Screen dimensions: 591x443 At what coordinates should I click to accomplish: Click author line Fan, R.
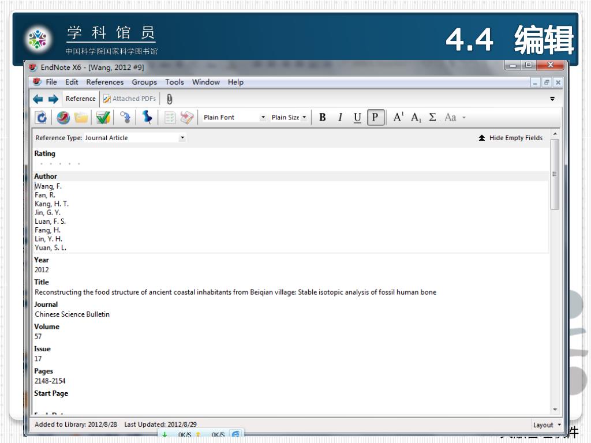[45, 195]
